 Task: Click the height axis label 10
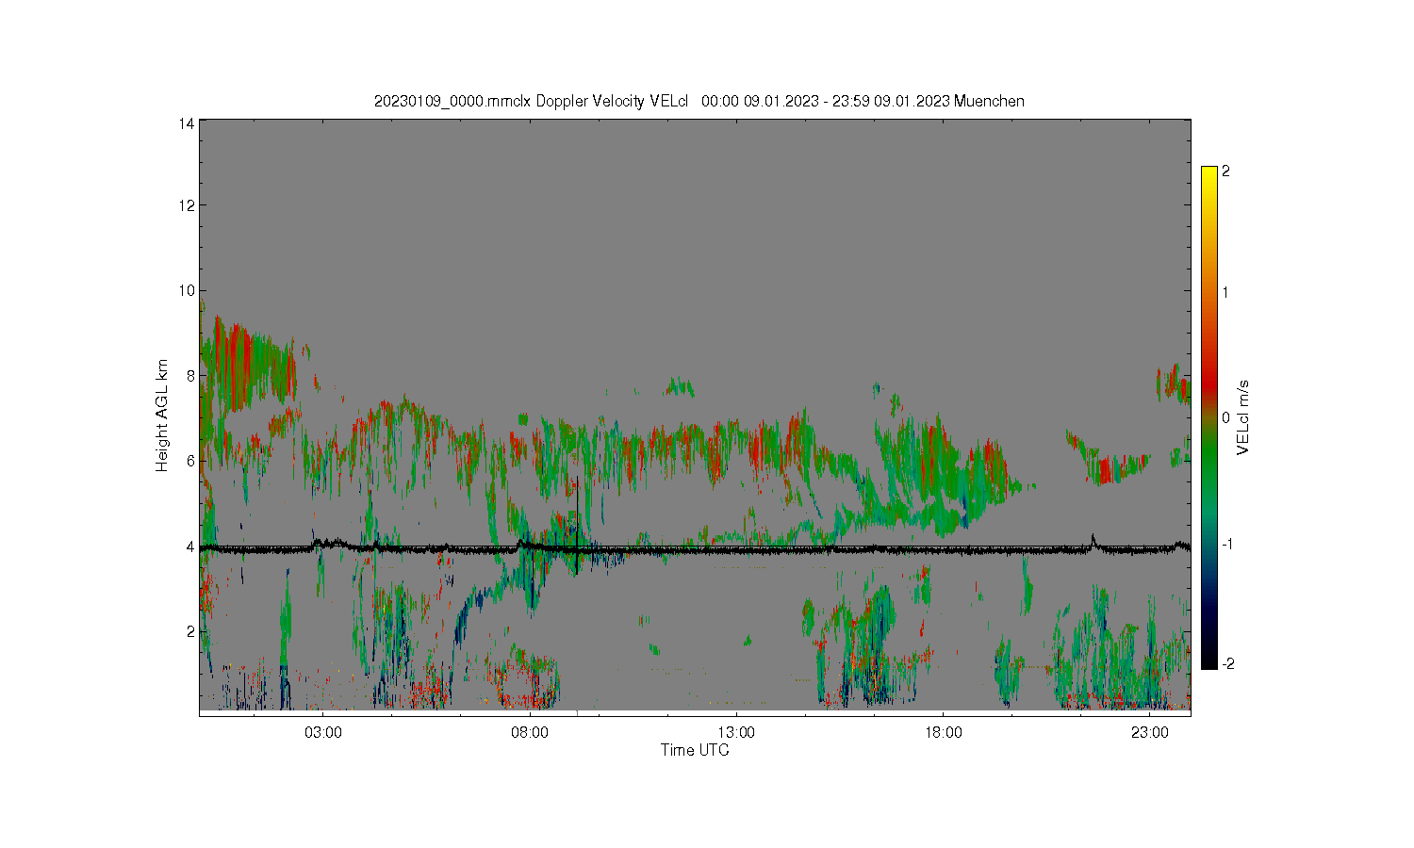[187, 290]
